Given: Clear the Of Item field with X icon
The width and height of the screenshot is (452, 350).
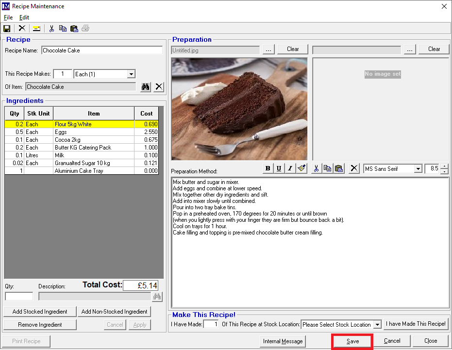Looking at the screenshot, I should coord(159,87).
